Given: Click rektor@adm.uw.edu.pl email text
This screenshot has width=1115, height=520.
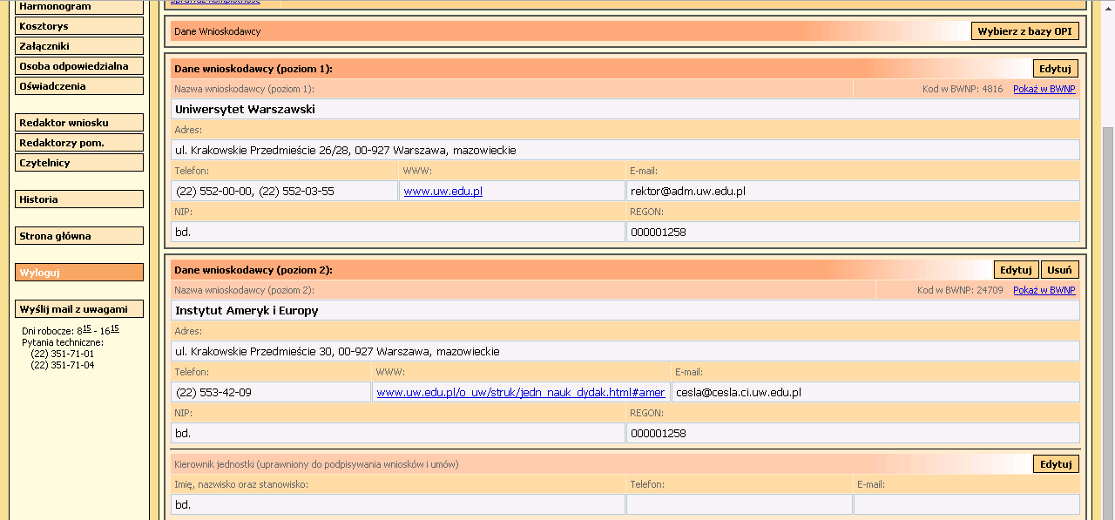Looking at the screenshot, I should tap(688, 191).
